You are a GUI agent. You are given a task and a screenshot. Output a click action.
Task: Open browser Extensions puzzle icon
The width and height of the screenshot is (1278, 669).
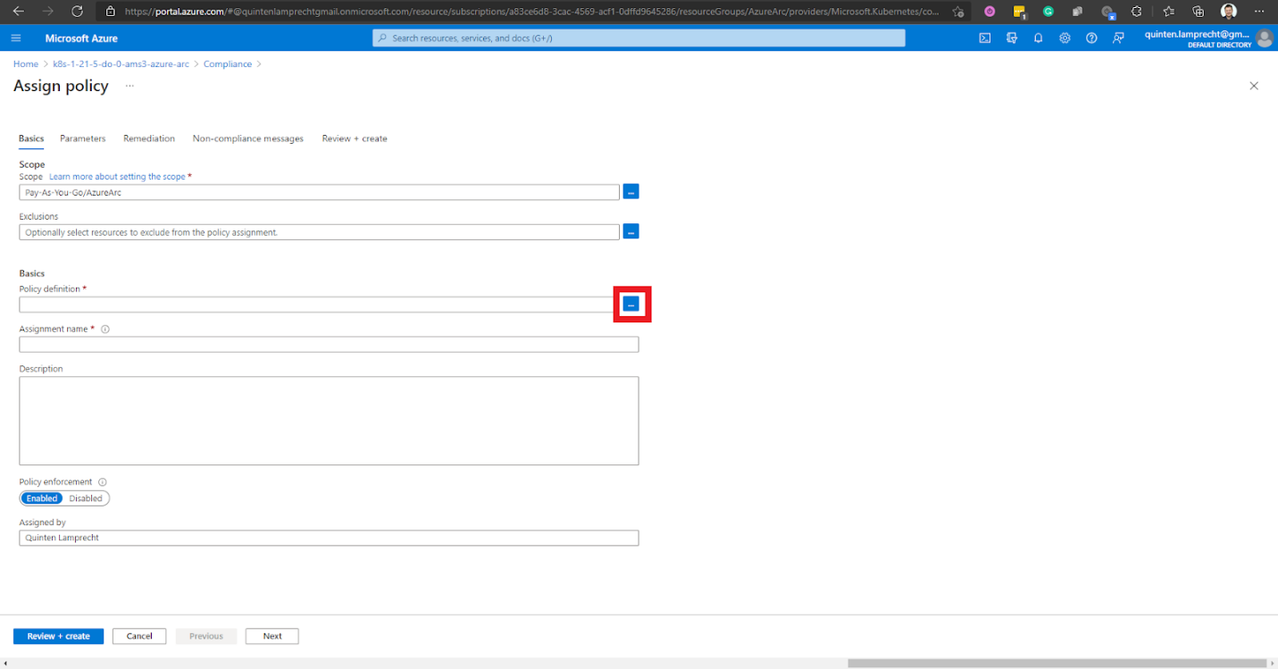pos(1136,12)
